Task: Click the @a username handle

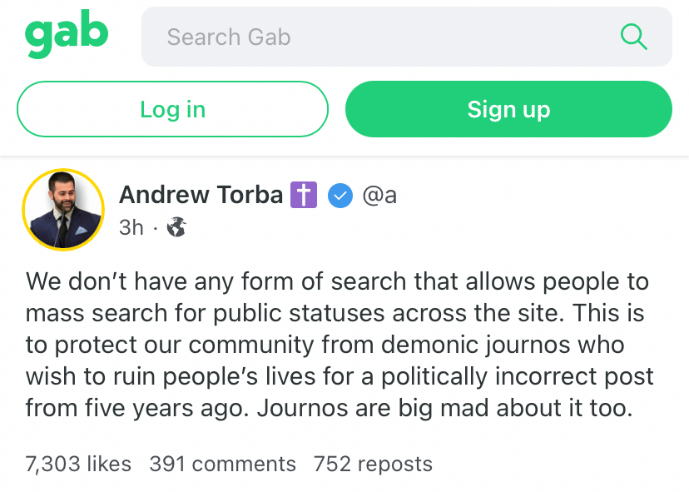Action: [379, 195]
